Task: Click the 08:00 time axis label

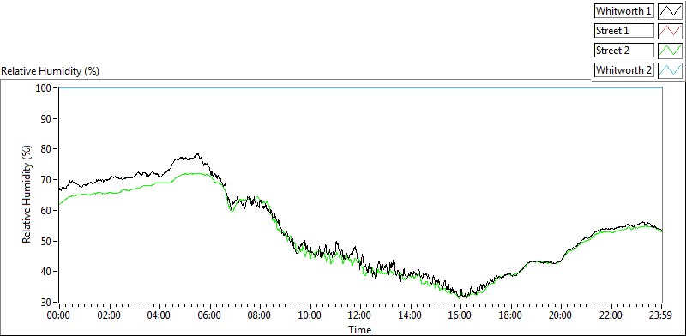Action: (x=260, y=315)
